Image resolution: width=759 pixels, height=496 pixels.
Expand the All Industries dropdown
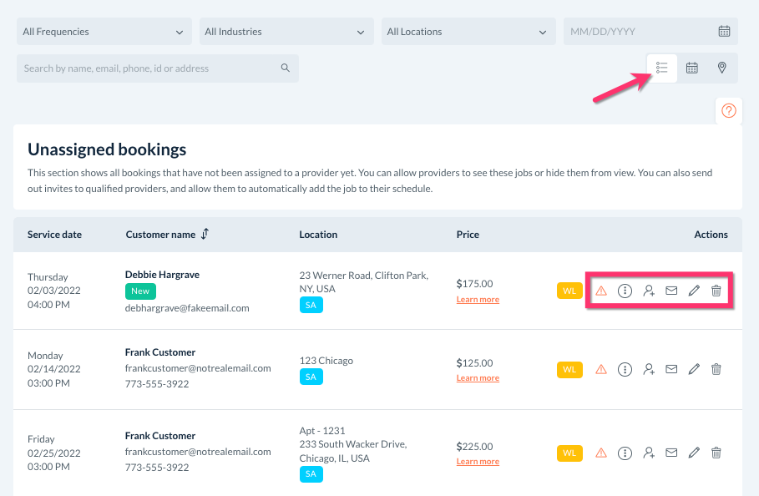pyautogui.click(x=286, y=32)
